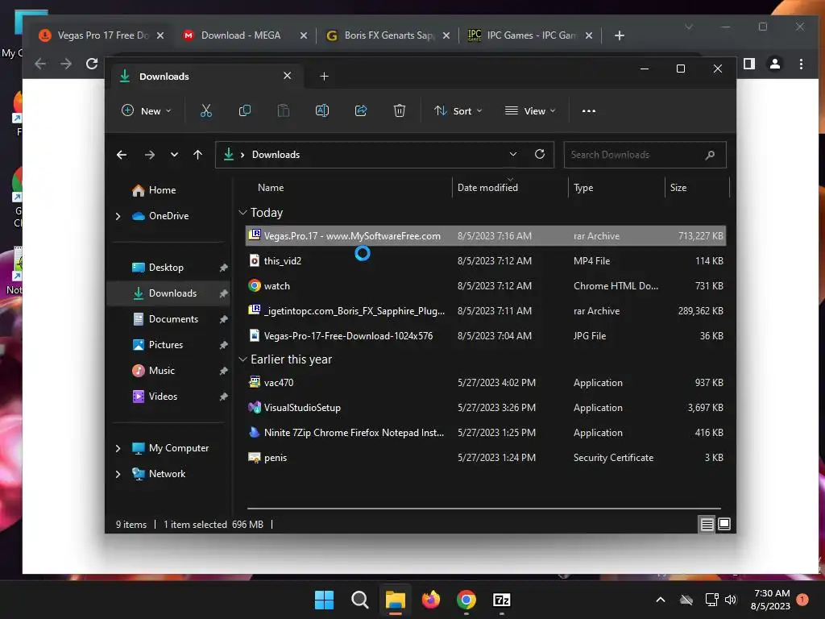Expand Network tree node
The height and width of the screenshot is (619, 825).
(x=118, y=474)
